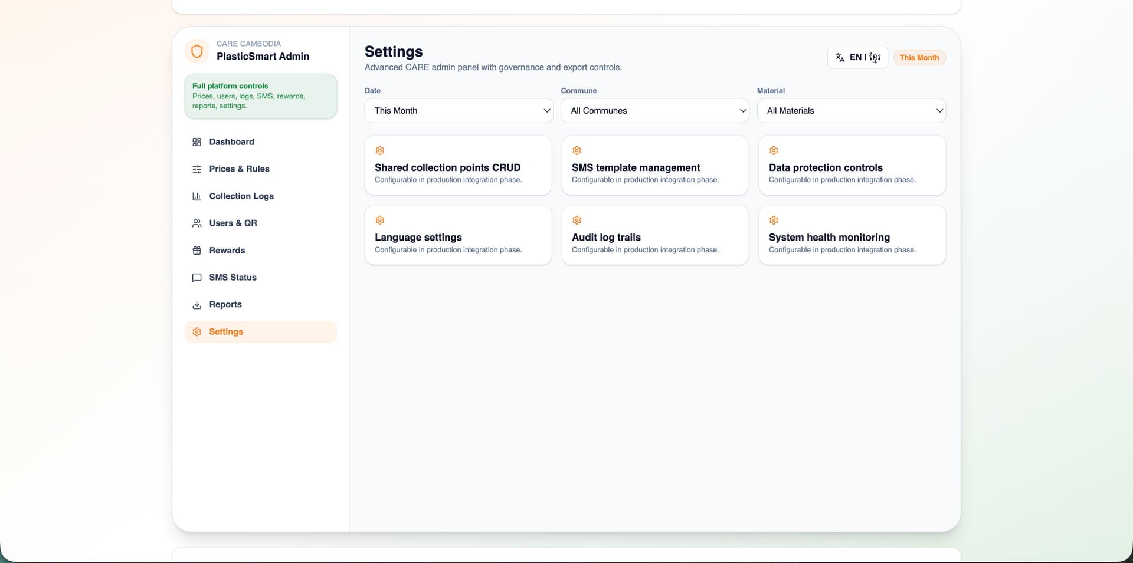Click the Prices & Rules sliders icon
Image resolution: width=1133 pixels, height=563 pixels.
pyautogui.click(x=197, y=169)
